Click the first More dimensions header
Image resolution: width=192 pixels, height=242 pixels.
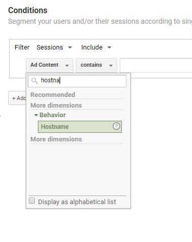(x=56, y=105)
